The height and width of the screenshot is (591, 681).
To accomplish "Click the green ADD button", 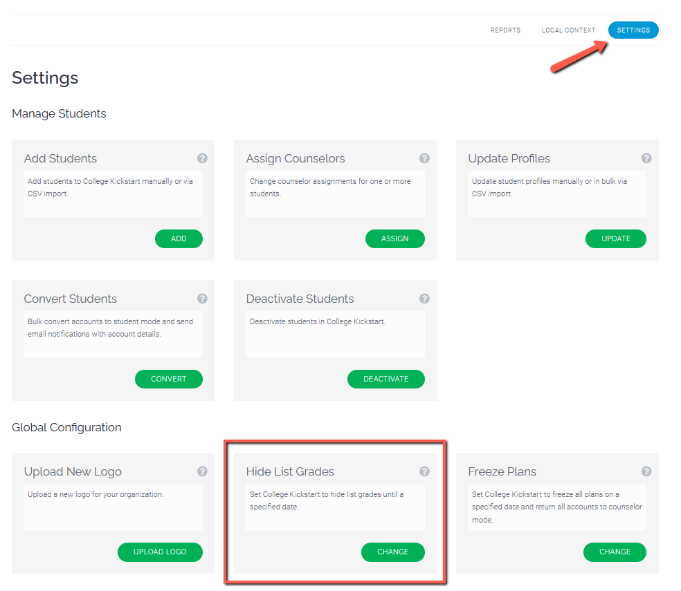I will point(179,238).
